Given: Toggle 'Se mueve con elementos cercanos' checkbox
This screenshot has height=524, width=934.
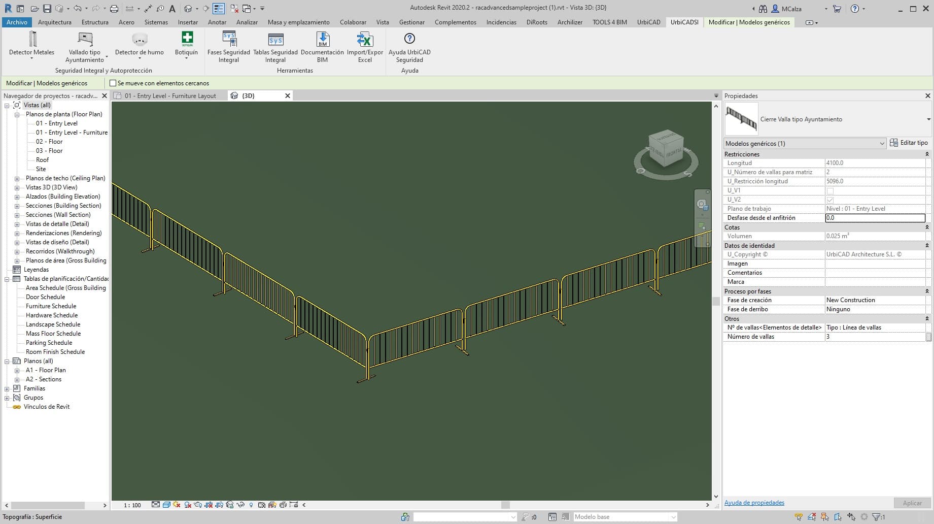Looking at the screenshot, I should (113, 83).
